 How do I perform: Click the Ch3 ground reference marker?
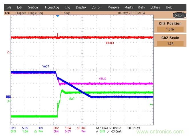(9, 101)
